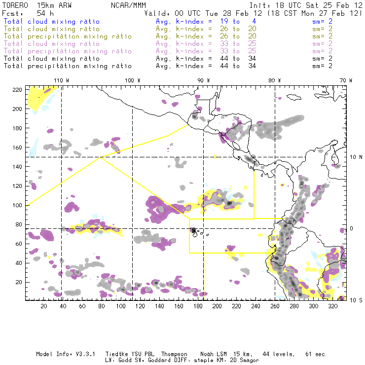
Task: Select the black "Total precipitation mixing ratio" legend line
Action: 68,66
